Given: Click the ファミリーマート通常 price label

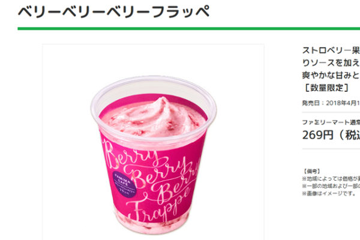Looking at the screenshot, I should 331,122.
